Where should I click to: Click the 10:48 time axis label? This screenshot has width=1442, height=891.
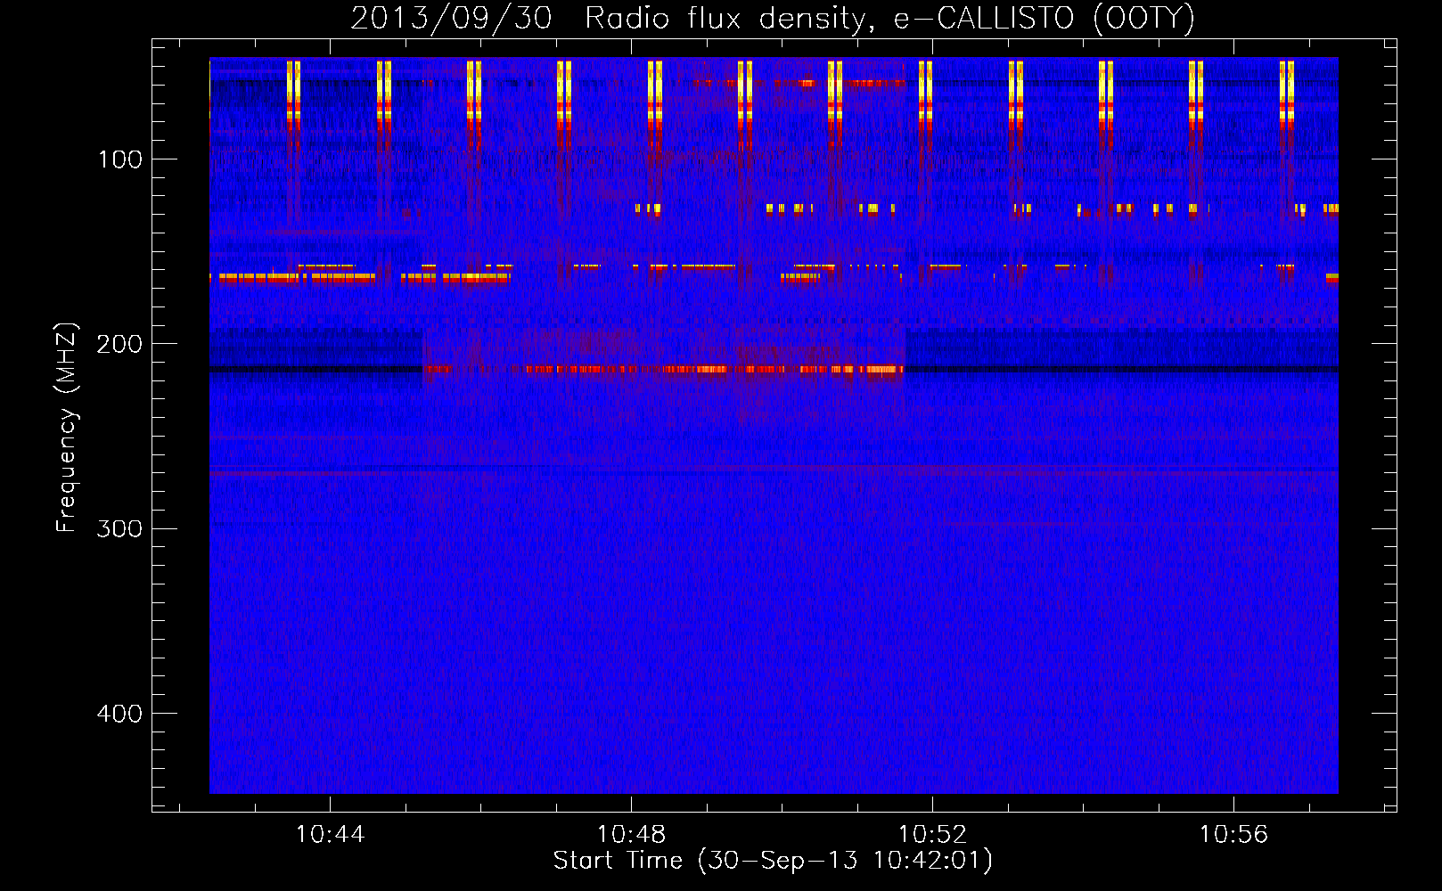(x=631, y=835)
